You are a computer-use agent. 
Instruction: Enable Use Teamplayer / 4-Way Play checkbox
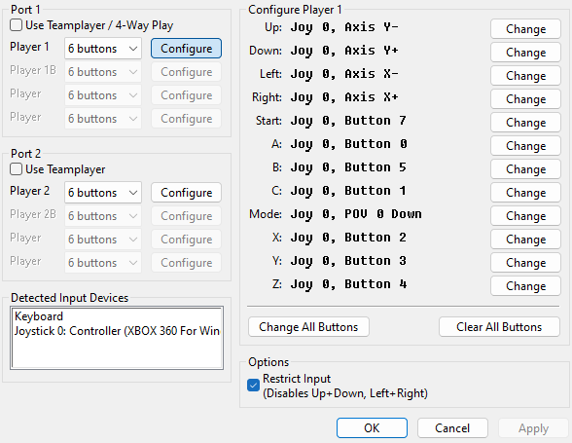pyautogui.click(x=16, y=25)
